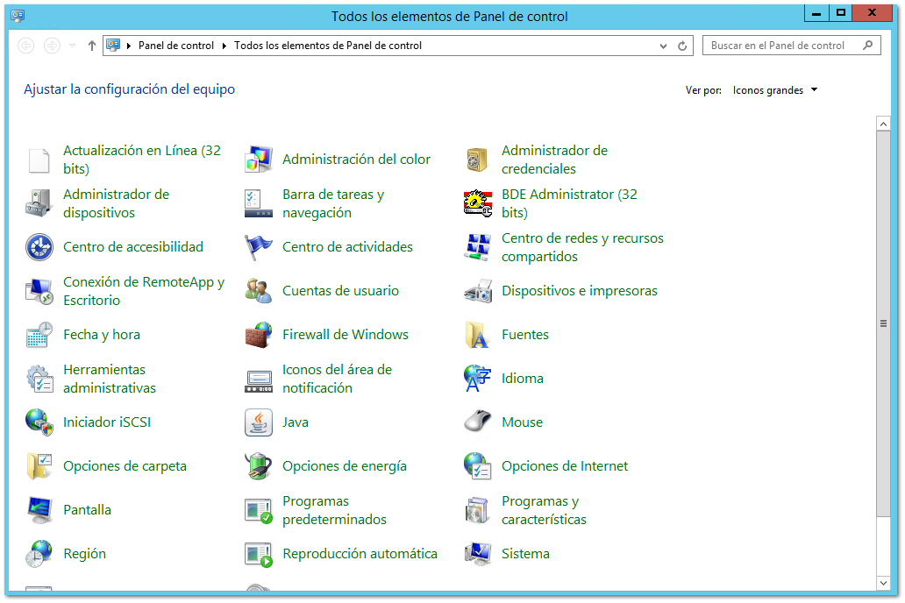Click the Reproducción automática icon
Viewport: 905px width, 603px height.
(x=259, y=554)
